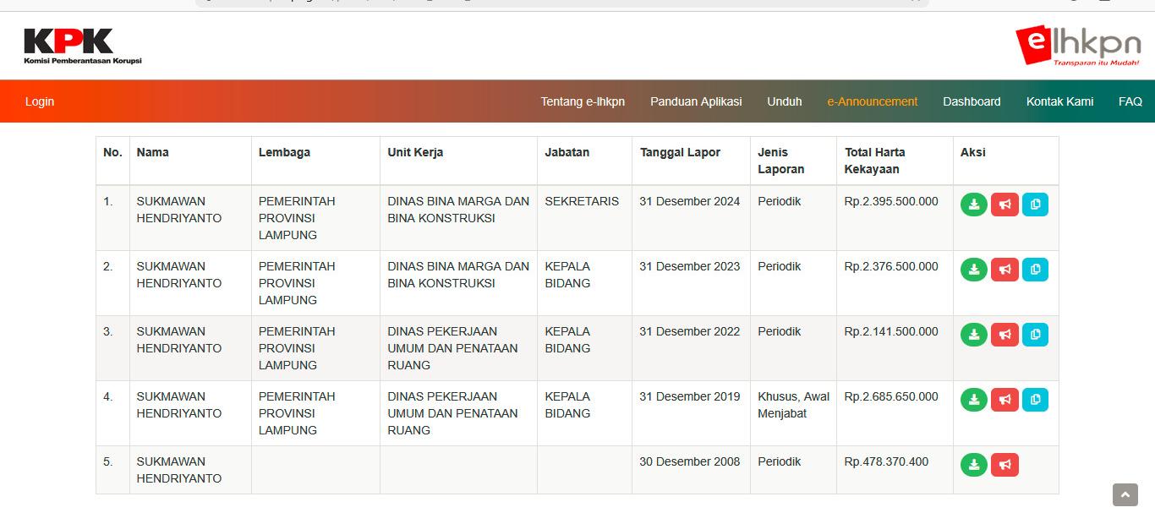Screen dimensions: 1155x513
Task: Click the Kontak Kami link
Action: point(1059,101)
